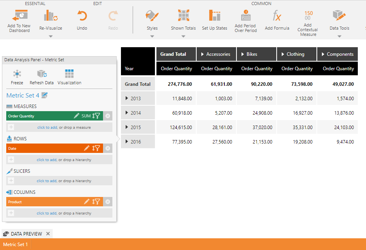Viewport: 366px width, 250px height.
Task: Click the Add Formula icon
Action: tap(277, 16)
